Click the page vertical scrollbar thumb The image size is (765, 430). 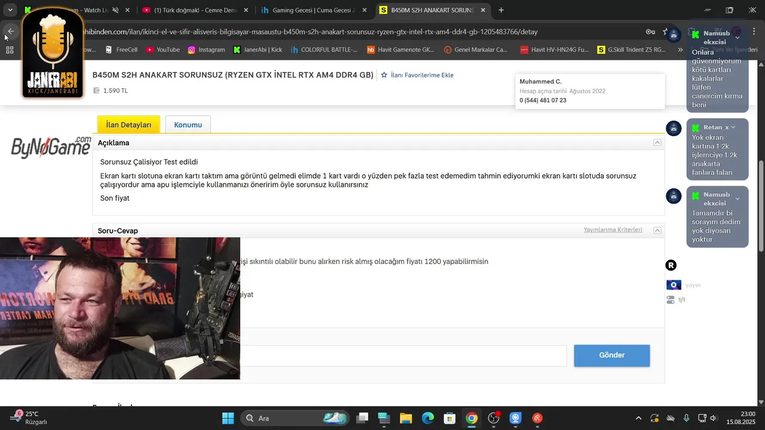point(761,205)
